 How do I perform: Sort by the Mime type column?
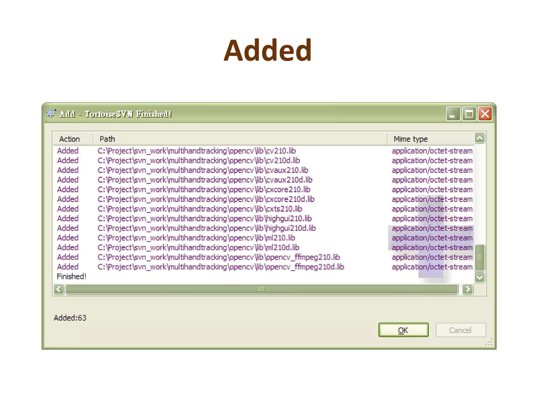click(410, 139)
